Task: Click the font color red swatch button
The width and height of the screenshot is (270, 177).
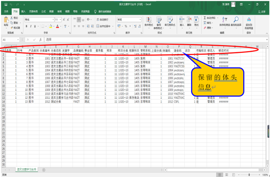Action: [x=57, y=26]
